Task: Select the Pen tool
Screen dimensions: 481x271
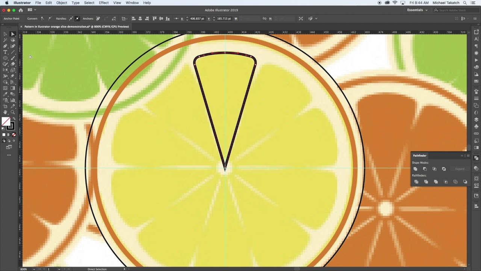Action: pyautogui.click(x=5, y=46)
